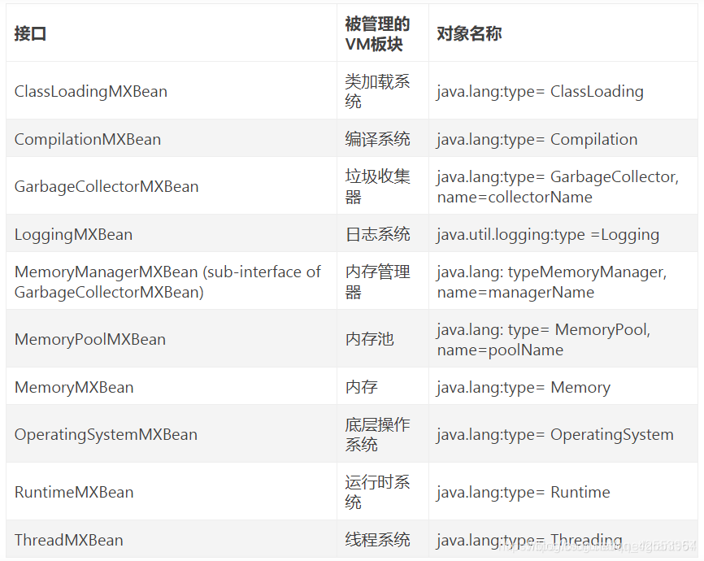704x561 pixels.
Task: Click java.lang:type= OperatingSystem object name
Action: pyautogui.click(x=555, y=434)
